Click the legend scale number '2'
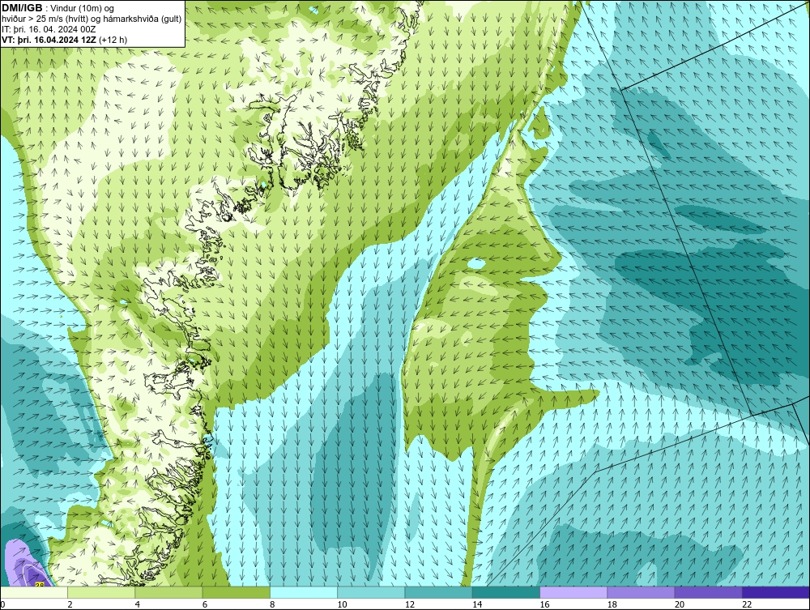Screen dimensions: 810x610 tap(70, 605)
